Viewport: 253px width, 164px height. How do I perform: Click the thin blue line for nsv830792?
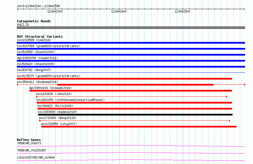[131, 72]
